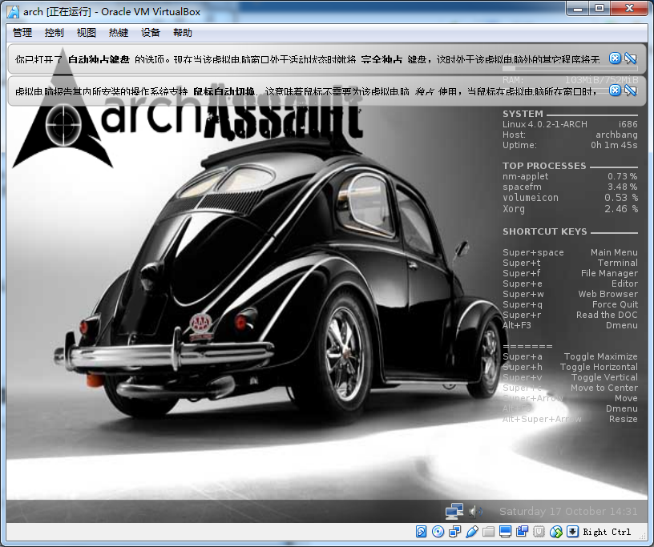Click the ArchAssault crosshair logo

[x=63, y=124]
